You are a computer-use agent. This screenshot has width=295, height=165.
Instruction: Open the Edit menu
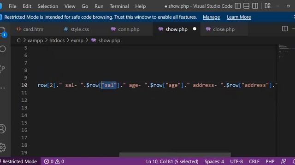27,6
